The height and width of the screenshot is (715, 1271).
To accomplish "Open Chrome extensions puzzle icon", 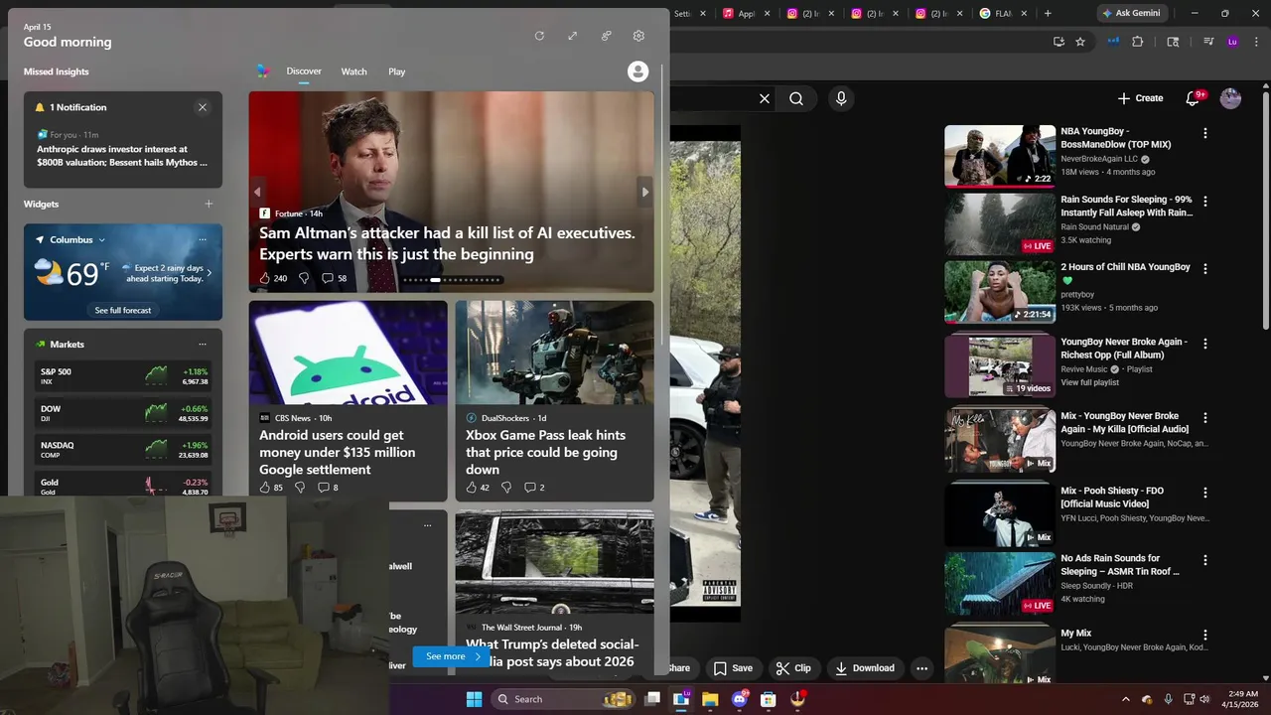I will click(1138, 42).
